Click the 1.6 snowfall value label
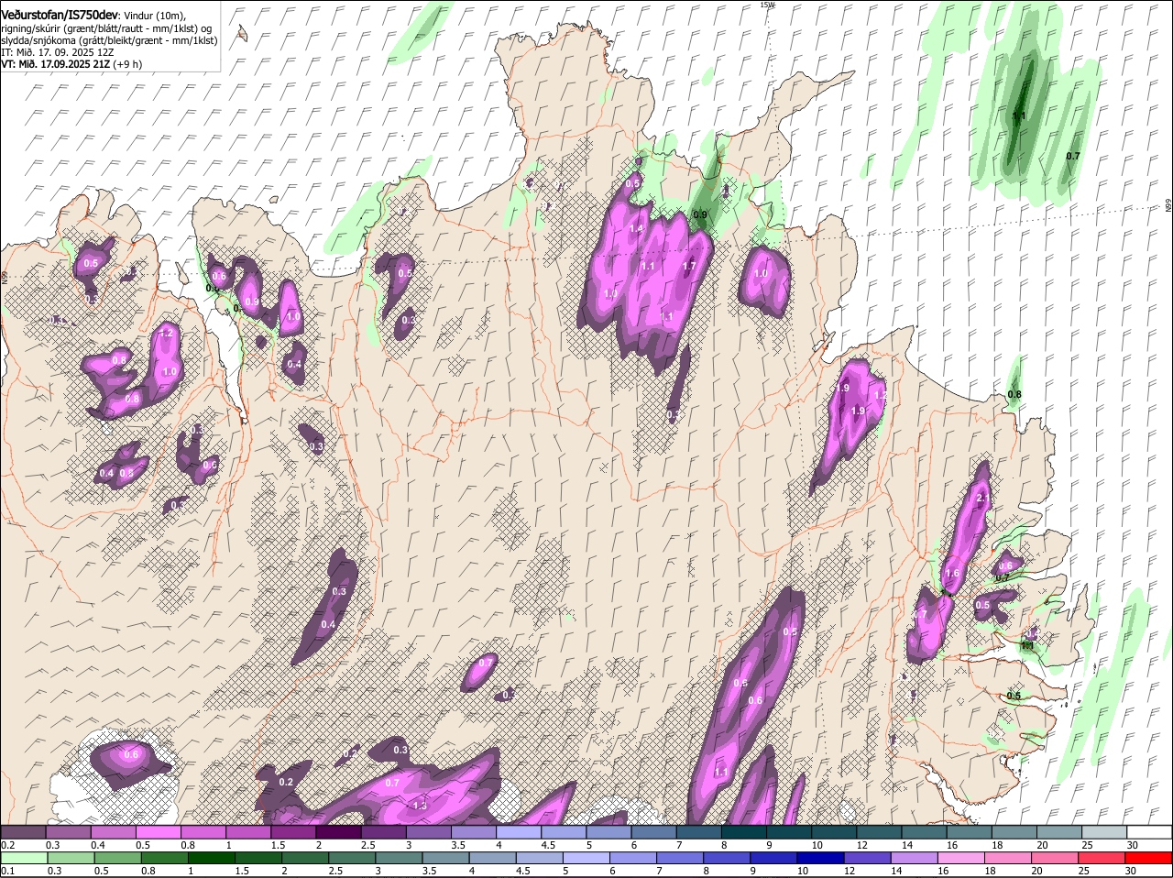Screen dimensions: 1173x878 (952, 574)
